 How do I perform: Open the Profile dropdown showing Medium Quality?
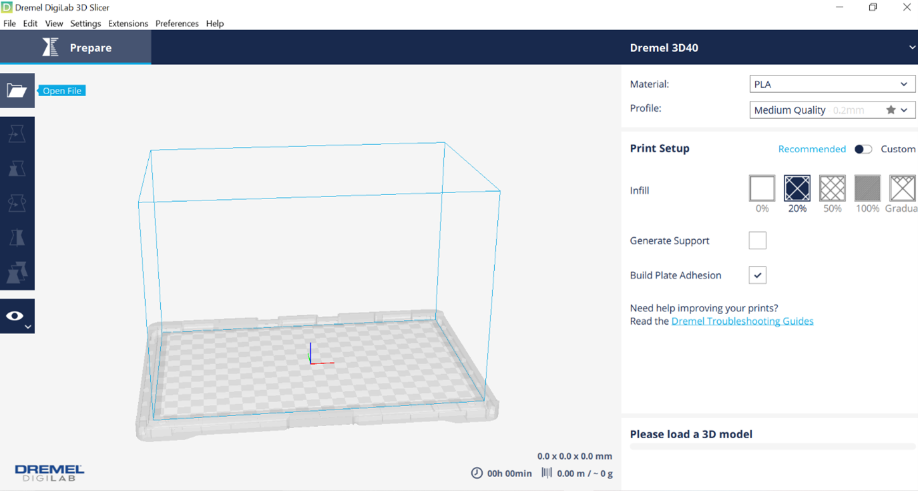pos(832,110)
